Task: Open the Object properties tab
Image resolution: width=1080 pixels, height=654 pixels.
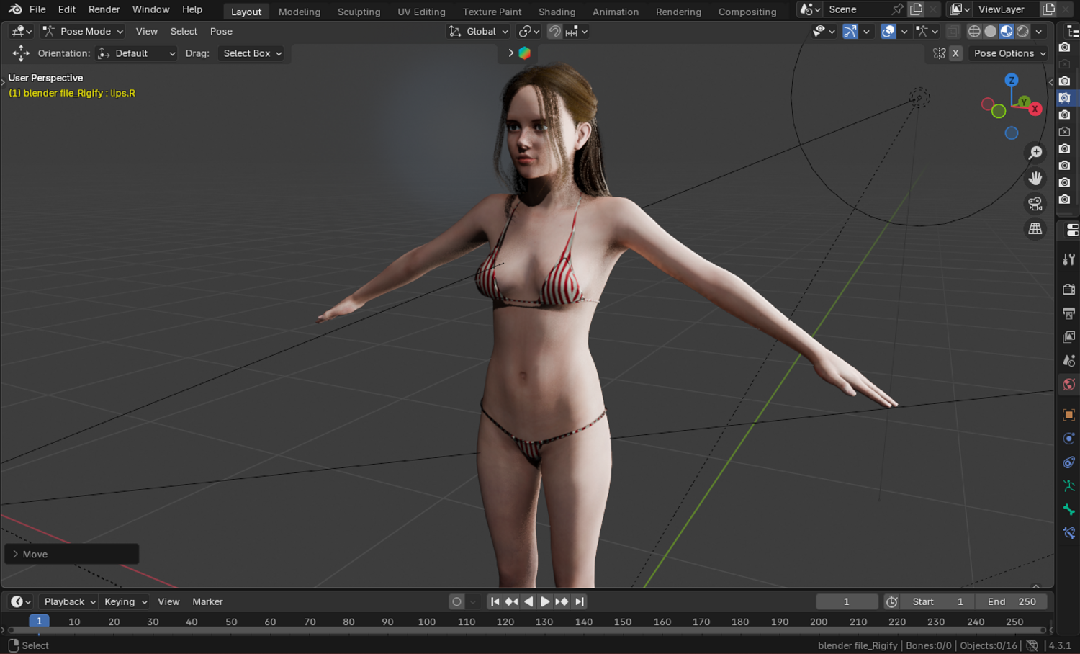Action: click(1069, 415)
